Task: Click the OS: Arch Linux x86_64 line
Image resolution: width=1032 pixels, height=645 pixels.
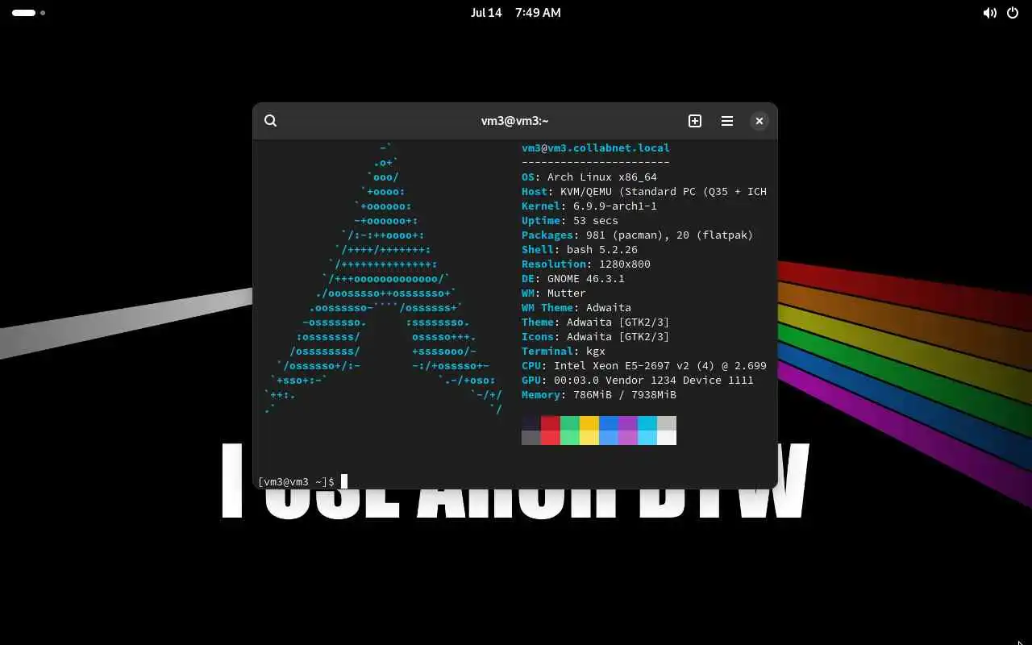Action: click(x=589, y=177)
